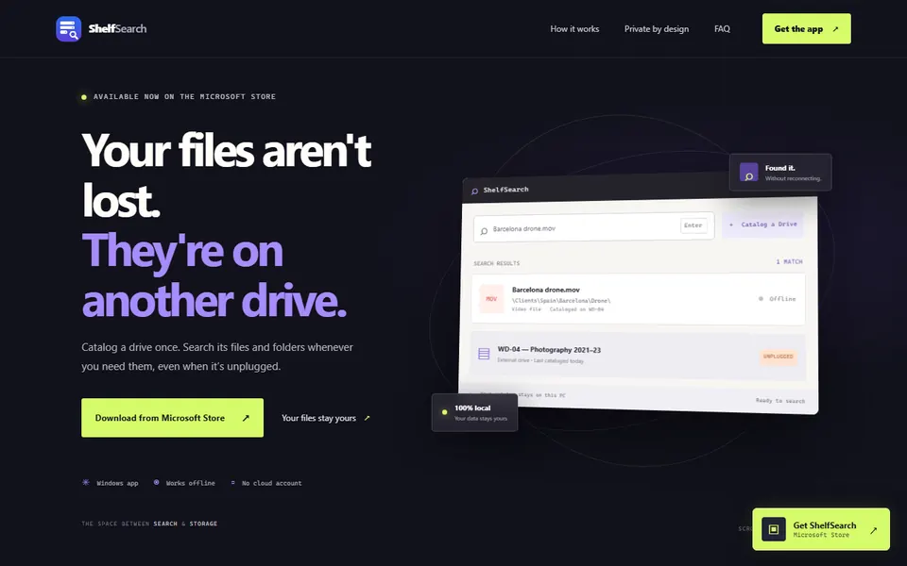Click the search magnifier inside the search box
Image resolution: width=907 pixels, height=566 pixels.
pos(484,231)
